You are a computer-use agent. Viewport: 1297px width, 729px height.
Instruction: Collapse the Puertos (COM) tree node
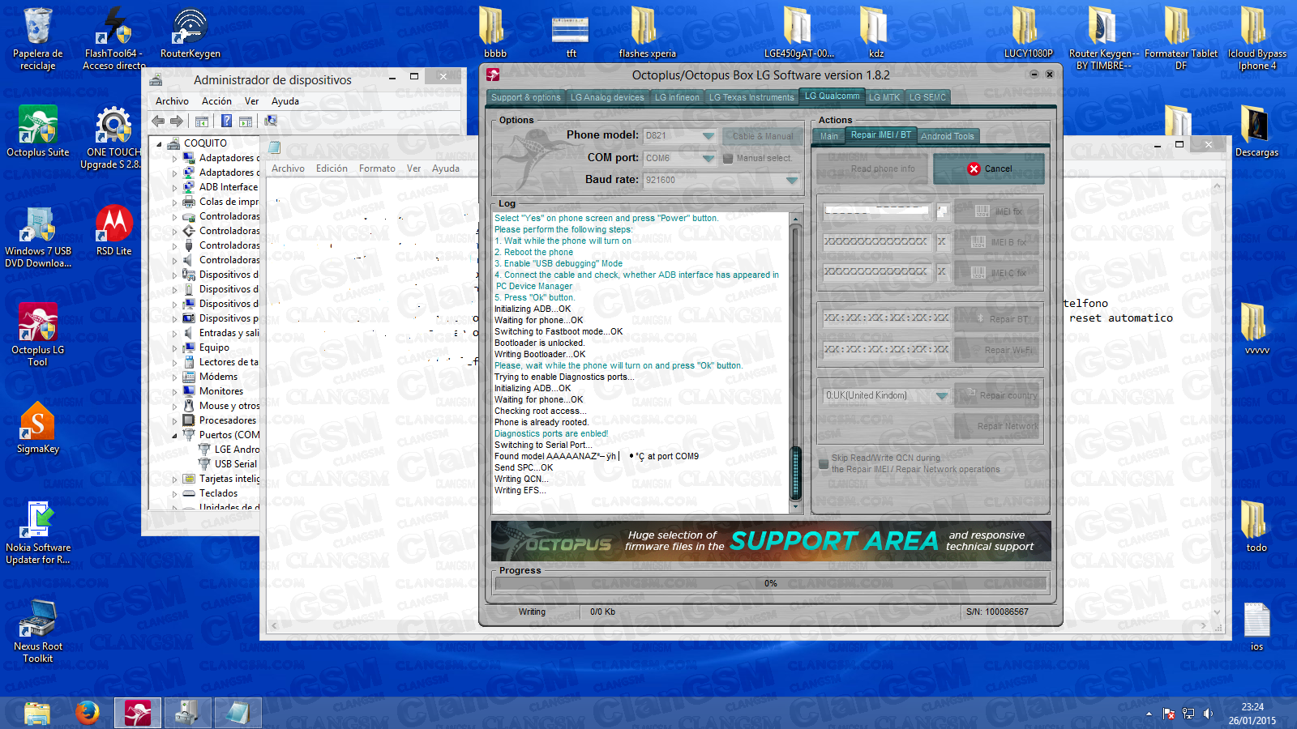[174, 435]
